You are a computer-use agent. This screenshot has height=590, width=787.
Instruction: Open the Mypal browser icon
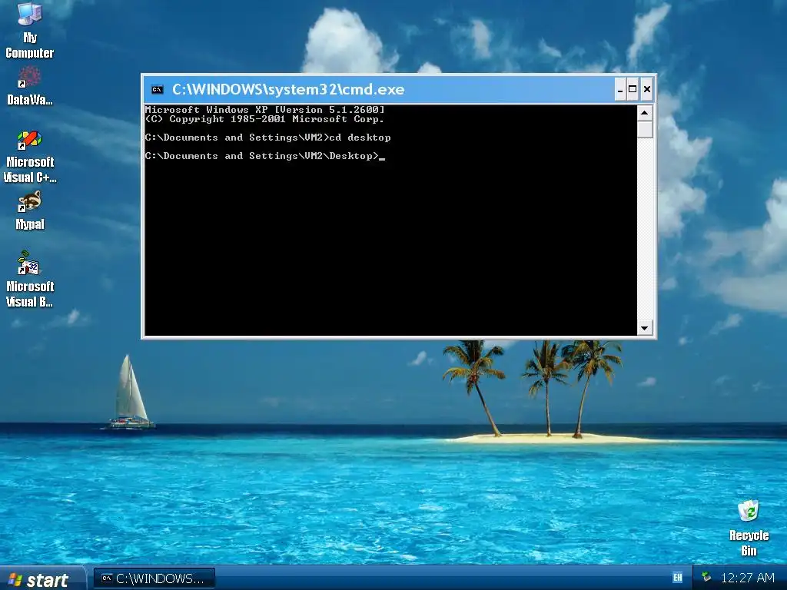tap(30, 210)
